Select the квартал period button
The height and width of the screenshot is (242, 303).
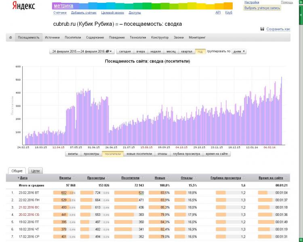coord(187,52)
